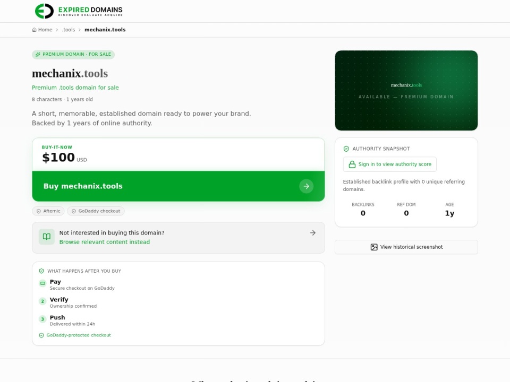Click the arrow beside Not interested text
Image resolution: width=510 pixels, height=382 pixels.
[312, 233]
